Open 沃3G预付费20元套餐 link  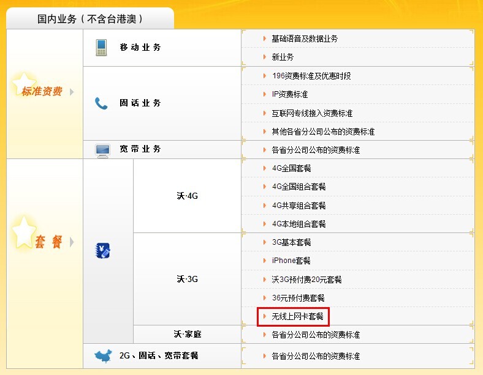306,280
